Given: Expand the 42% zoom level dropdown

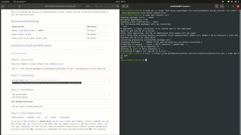Looking at the screenshot, I should pos(89,6).
